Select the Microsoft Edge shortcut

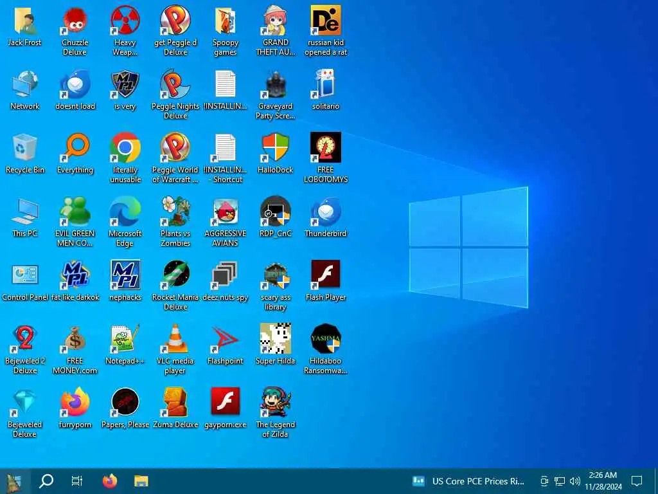pyautogui.click(x=125, y=211)
